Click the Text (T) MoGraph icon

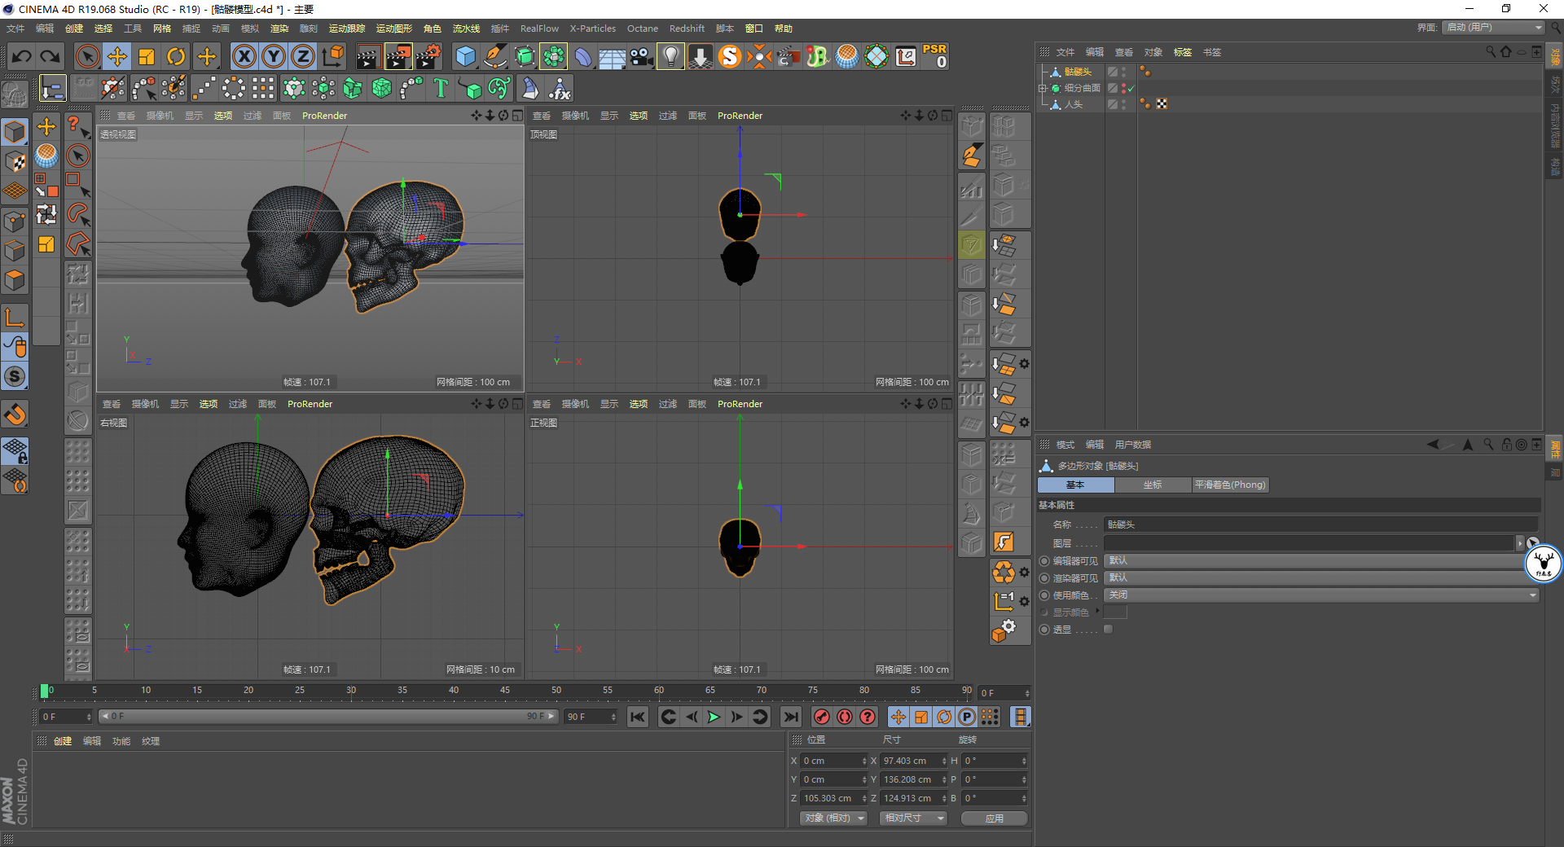(441, 88)
